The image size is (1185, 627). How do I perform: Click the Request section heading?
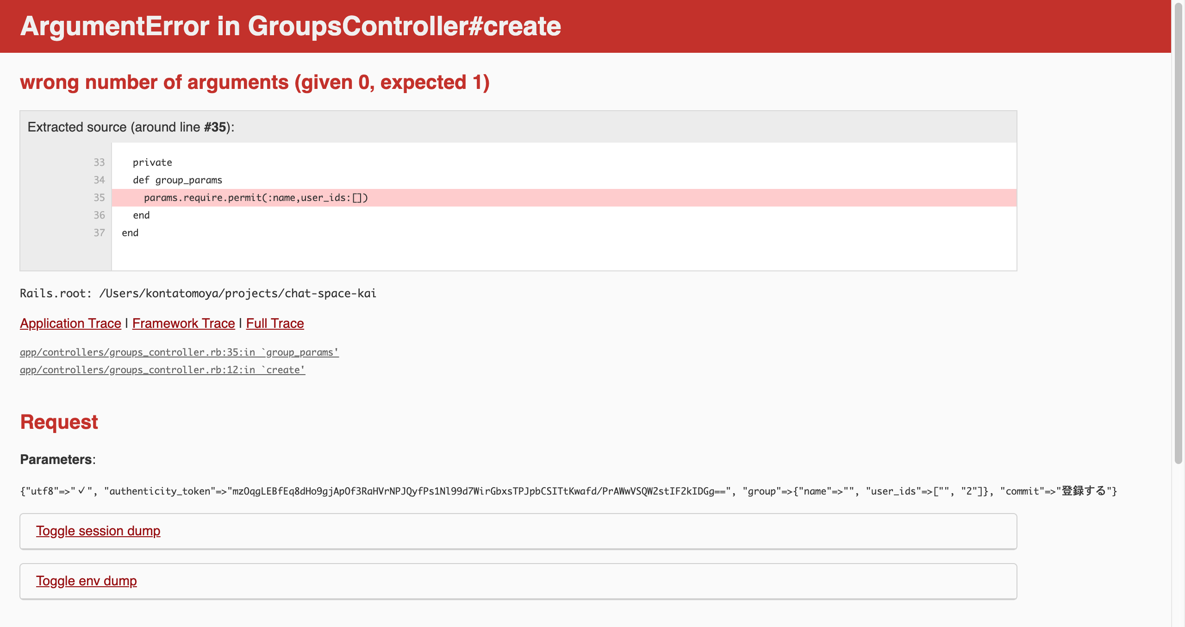[x=59, y=422]
